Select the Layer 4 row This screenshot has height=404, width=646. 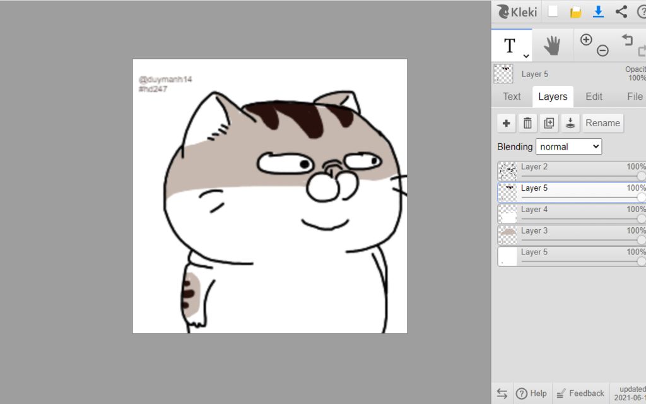(572, 215)
